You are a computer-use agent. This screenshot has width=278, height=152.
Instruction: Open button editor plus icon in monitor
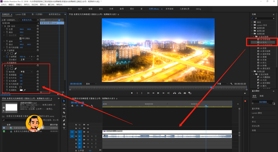click(x=245, y=93)
